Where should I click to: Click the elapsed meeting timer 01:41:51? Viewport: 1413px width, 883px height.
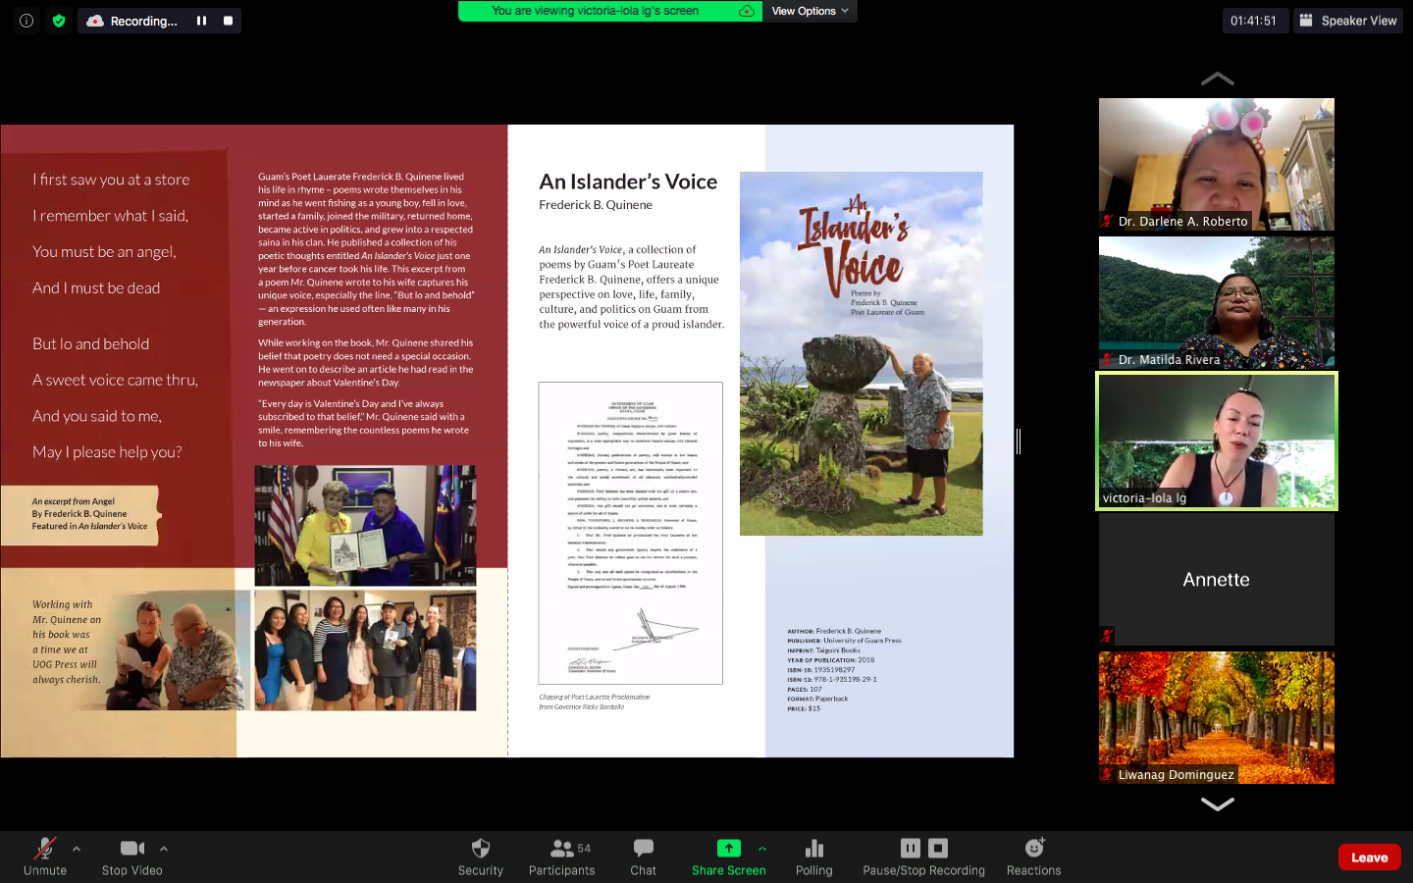point(1254,21)
